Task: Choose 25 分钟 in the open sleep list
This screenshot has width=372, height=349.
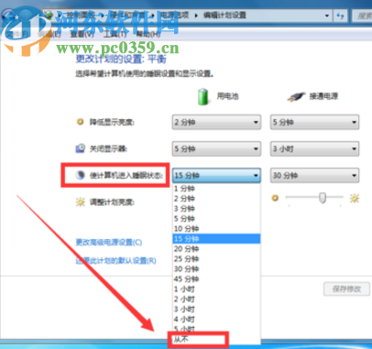Action: tap(216, 259)
